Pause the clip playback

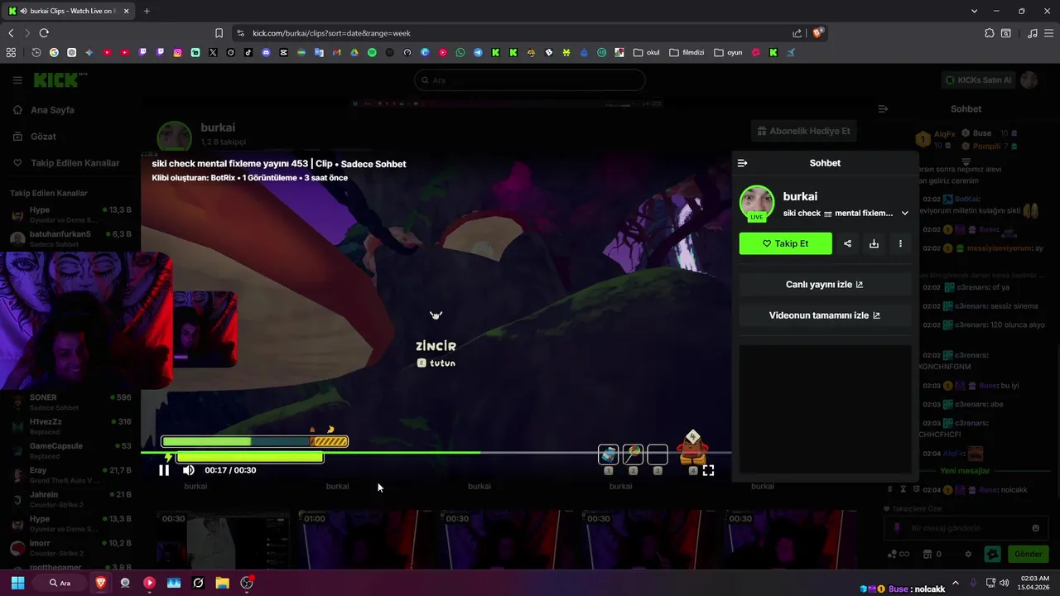click(164, 470)
